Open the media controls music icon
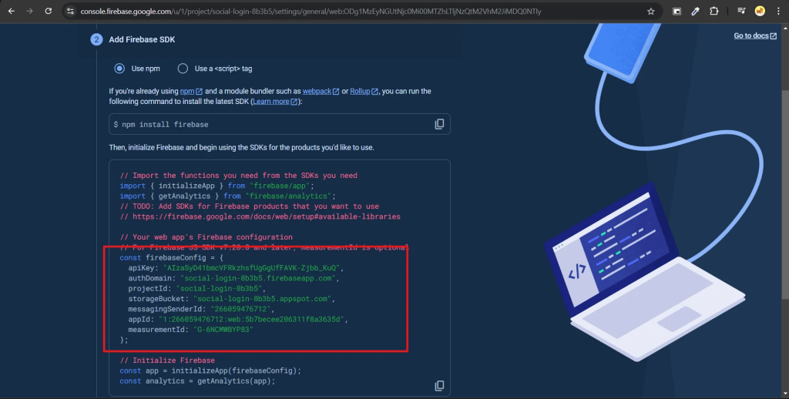 pyautogui.click(x=741, y=12)
